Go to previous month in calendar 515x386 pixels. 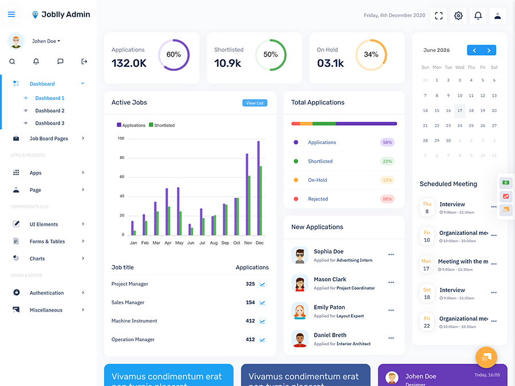pyautogui.click(x=474, y=50)
